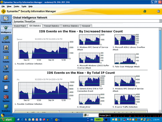Click the Sensor Count Windows RPC Denial chart
Screen dimensions: 162x122
click(89, 40)
